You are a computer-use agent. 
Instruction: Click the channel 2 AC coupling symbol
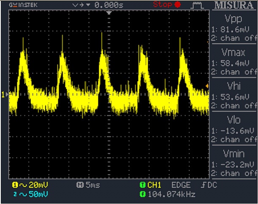[23, 195]
